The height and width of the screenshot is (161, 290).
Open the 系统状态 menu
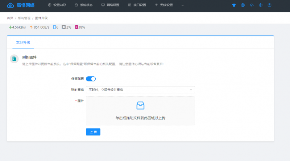[x=83, y=5]
